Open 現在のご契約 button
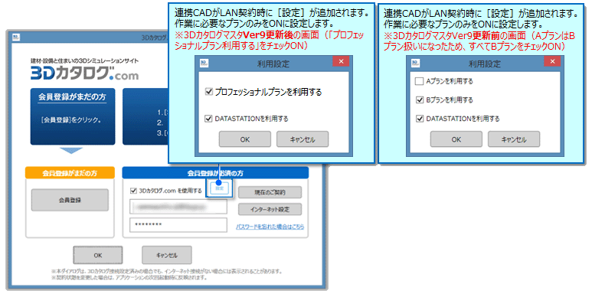 [270, 192]
